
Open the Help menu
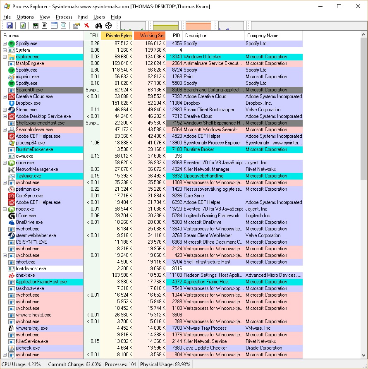click(x=116, y=17)
